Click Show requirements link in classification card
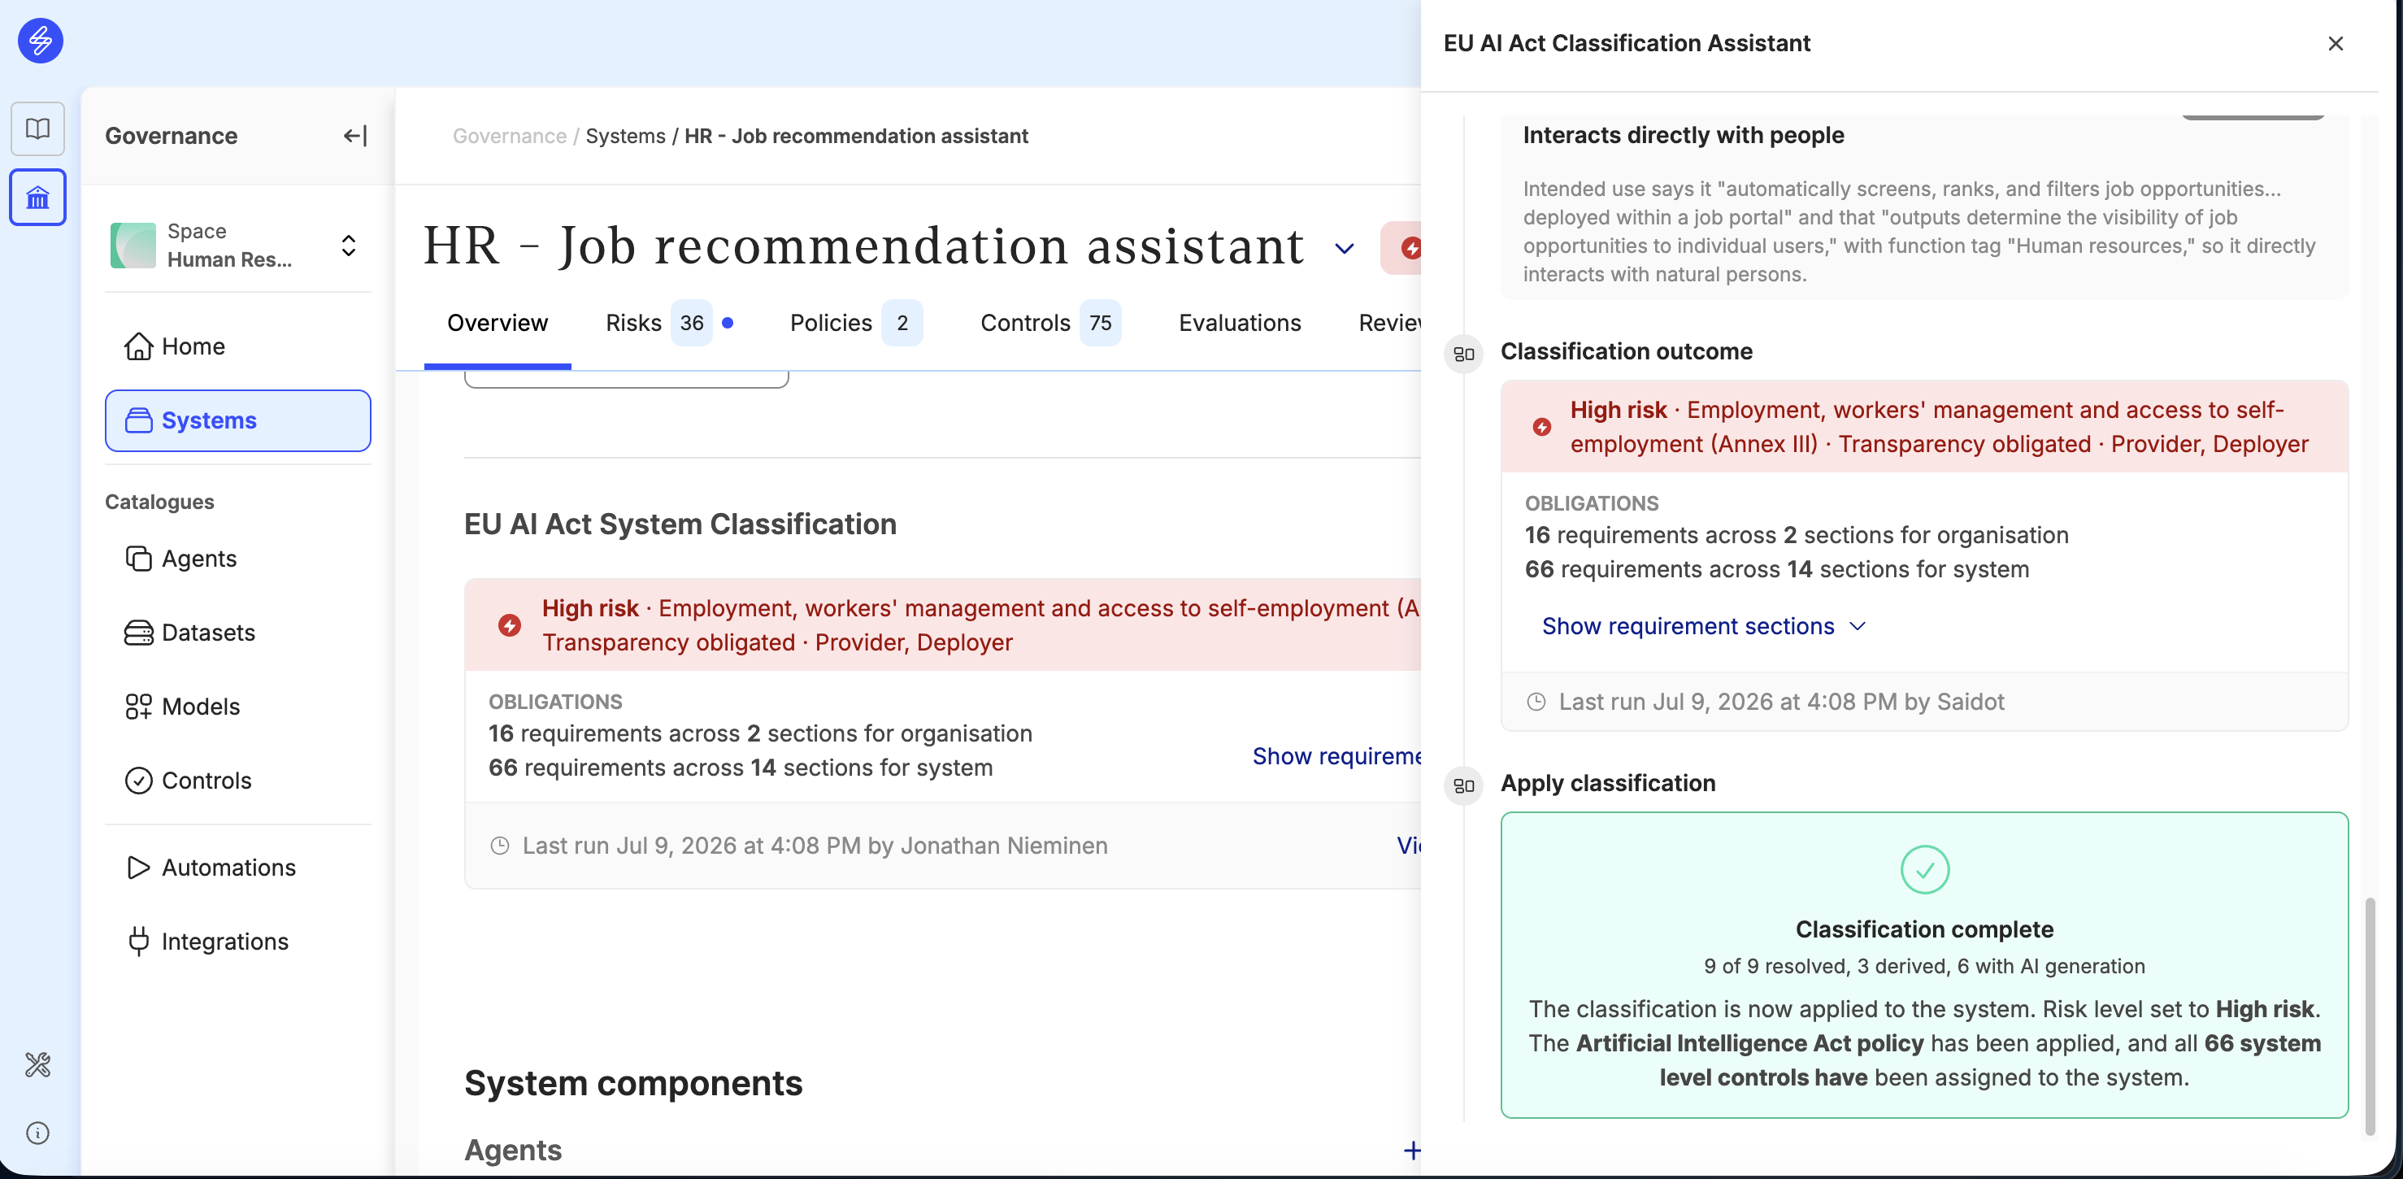This screenshot has width=2403, height=1179. click(x=1336, y=755)
